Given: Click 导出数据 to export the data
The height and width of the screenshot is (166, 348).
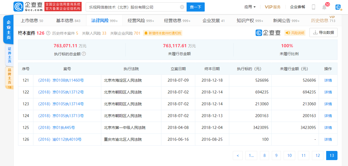Looking at the screenshot, I should [323, 33].
